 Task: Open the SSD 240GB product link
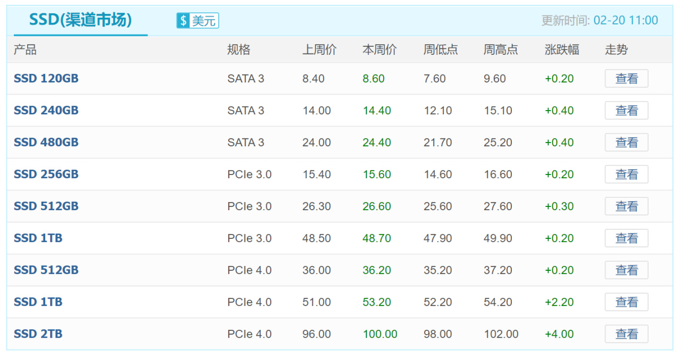(46, 111)
